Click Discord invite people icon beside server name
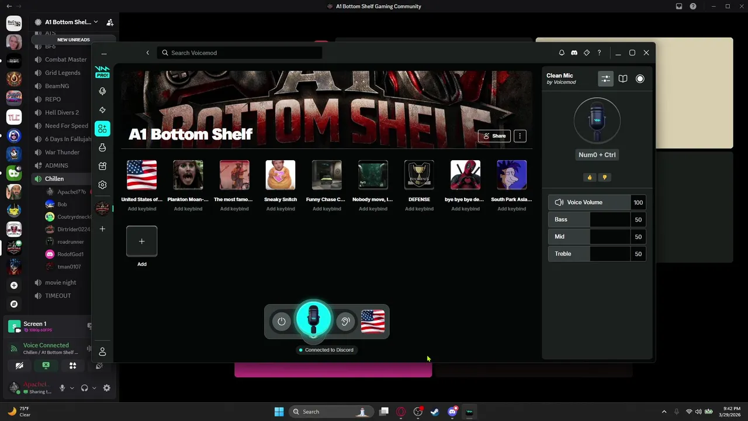Image resolution: width=748 pixels, height=421 pixels. 110,22
